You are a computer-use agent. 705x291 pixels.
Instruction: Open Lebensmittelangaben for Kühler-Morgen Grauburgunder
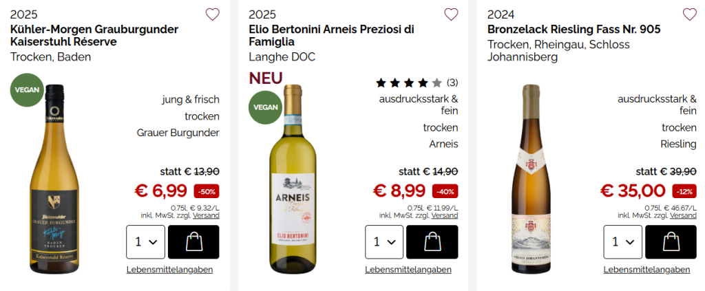tap(169, 270)
